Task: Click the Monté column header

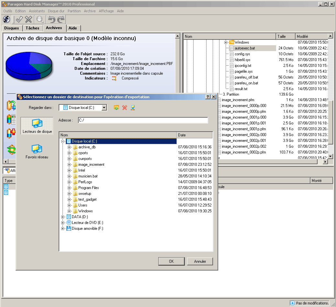Action: (321, 181)
